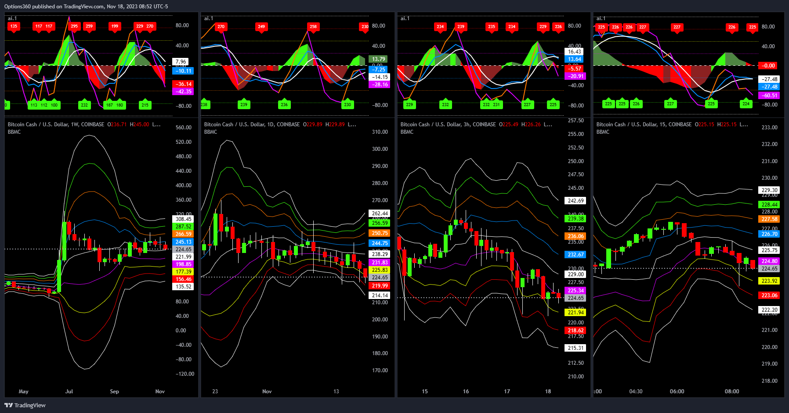
Task: Click the magenta -28.16 oscillator label
Action: coord(380,85)
